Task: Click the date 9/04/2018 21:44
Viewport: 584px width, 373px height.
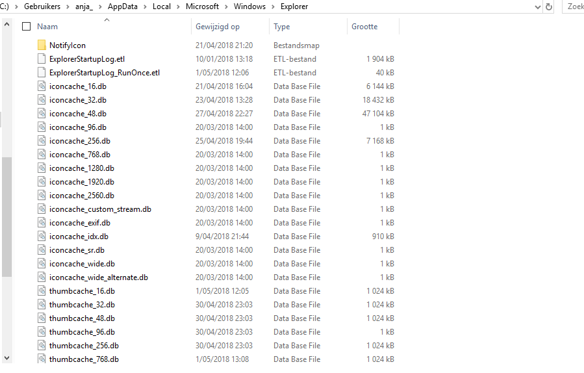Action: 222,237
